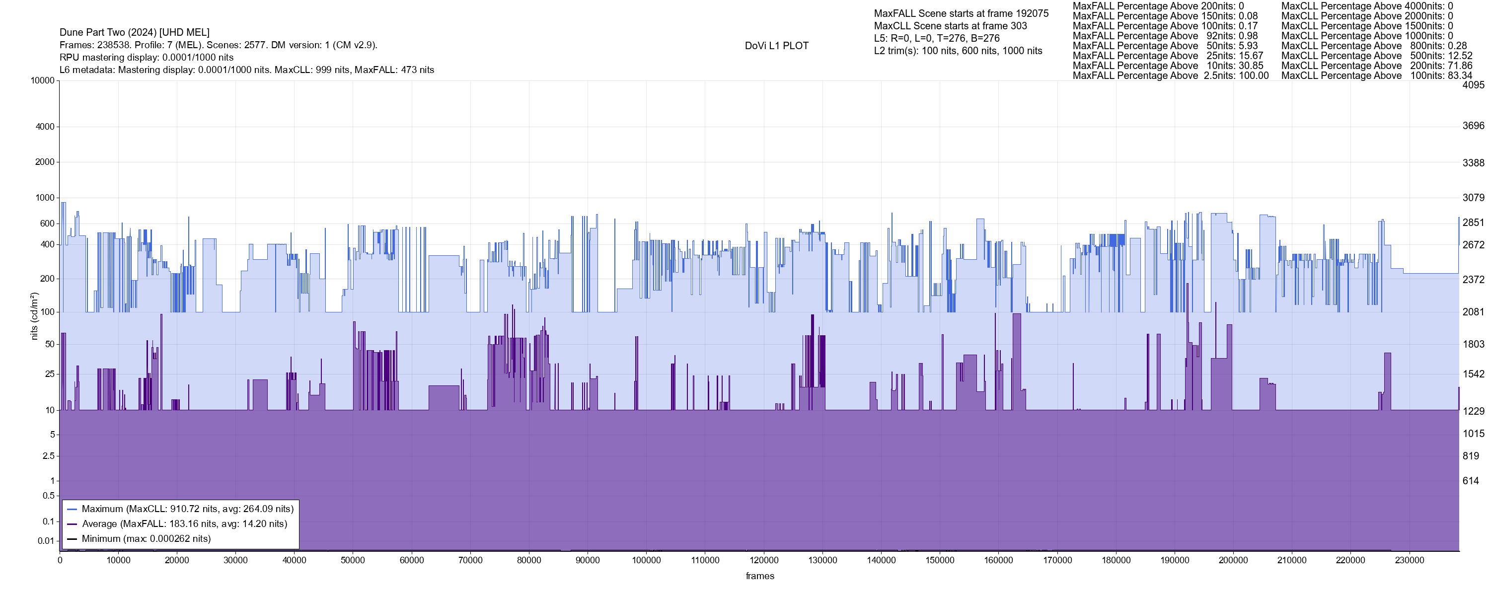Click the black Minimum legend line marker
This screenshot has width=1490, height=596.
73,539
